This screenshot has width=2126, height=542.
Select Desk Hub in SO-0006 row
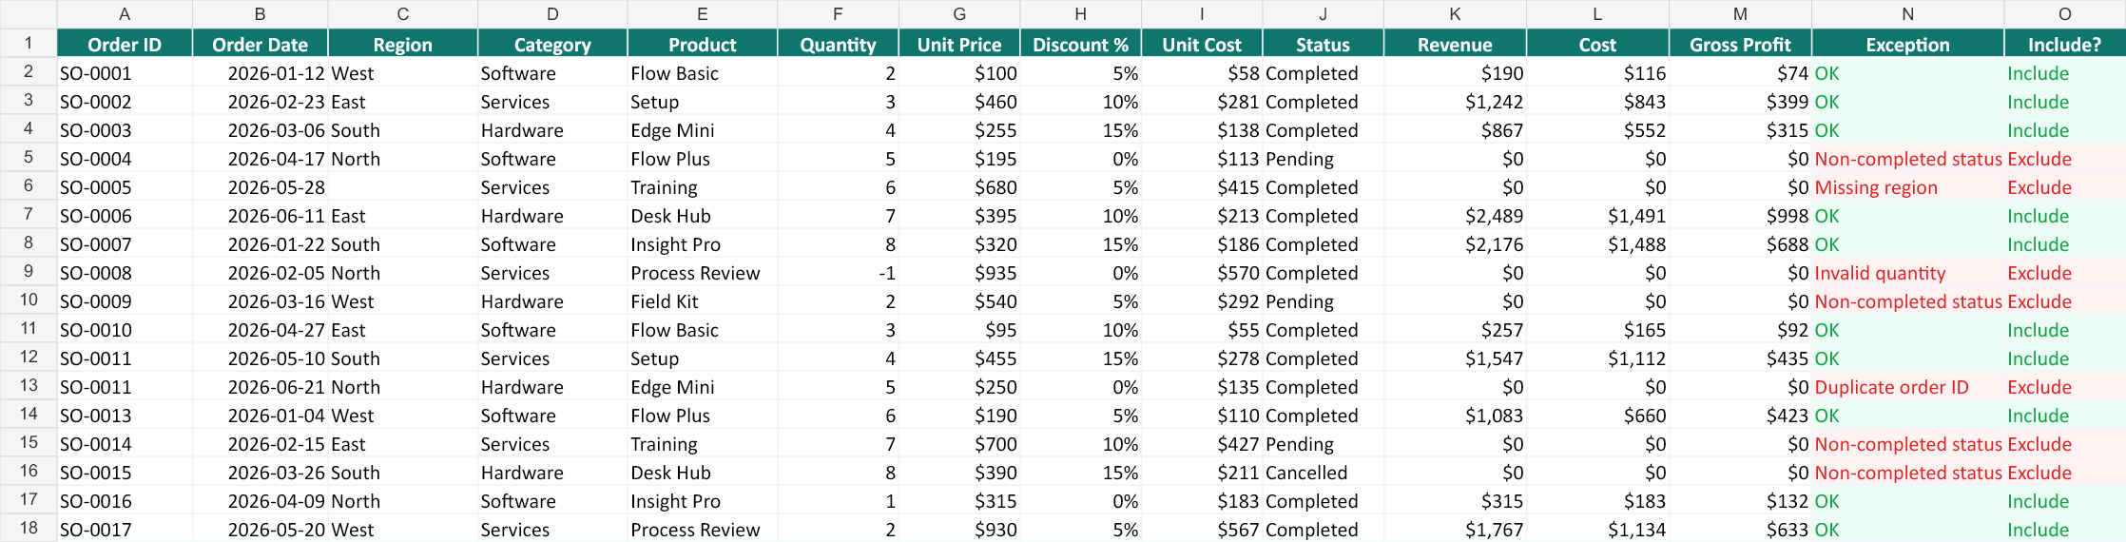pyautogui.click(x=703, y=215)
